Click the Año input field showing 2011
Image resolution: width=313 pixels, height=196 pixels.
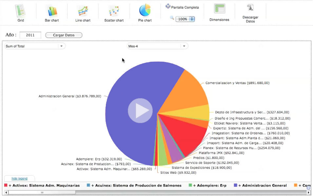pos(30,35)
